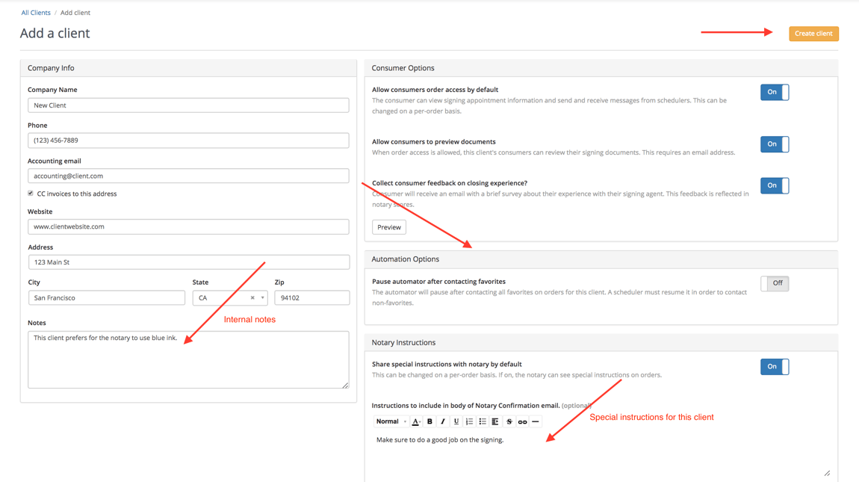Disable sharing special instructions with notary
This screenshot has width=859, height=482.
pos(775,366)
